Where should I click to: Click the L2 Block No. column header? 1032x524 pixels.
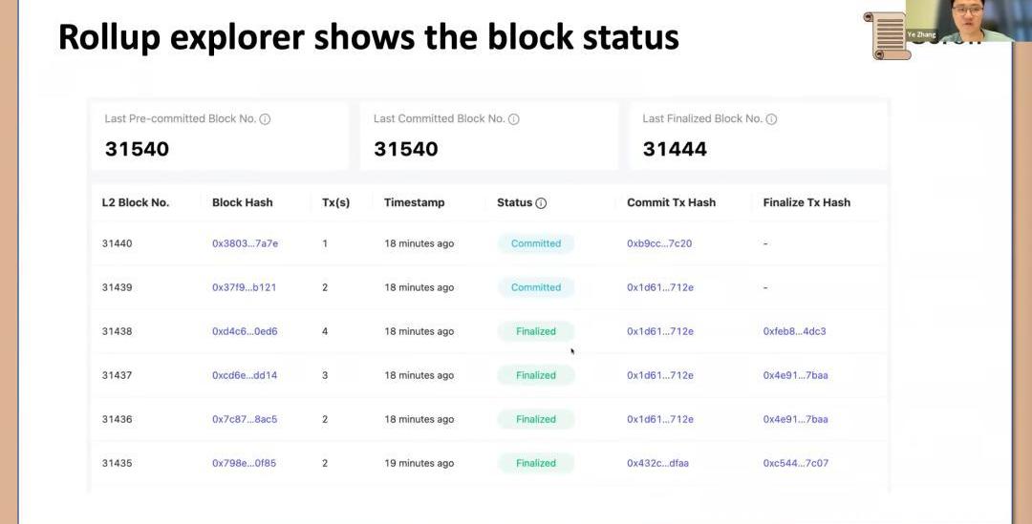136,202
